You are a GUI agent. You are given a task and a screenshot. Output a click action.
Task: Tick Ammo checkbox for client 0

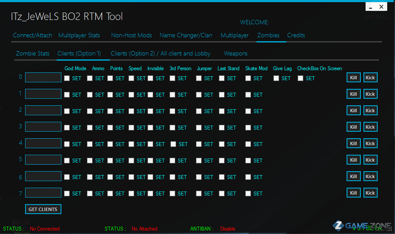90,78
